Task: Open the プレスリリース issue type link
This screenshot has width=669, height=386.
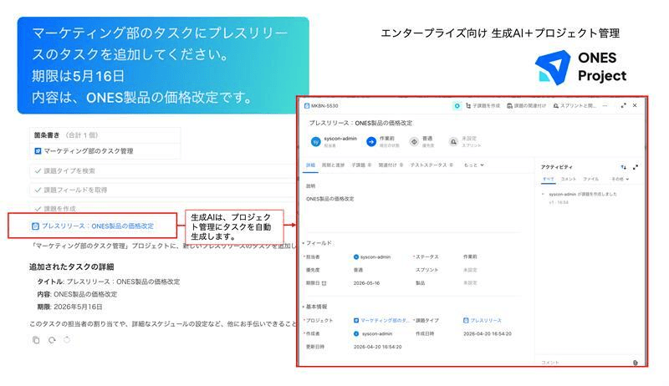Action: 483,320
